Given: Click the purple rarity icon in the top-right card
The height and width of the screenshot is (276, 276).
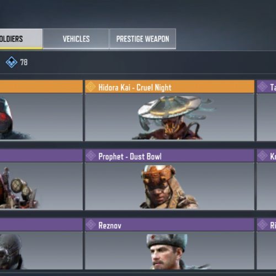Looking at the screenshot, I should (262, 87).
